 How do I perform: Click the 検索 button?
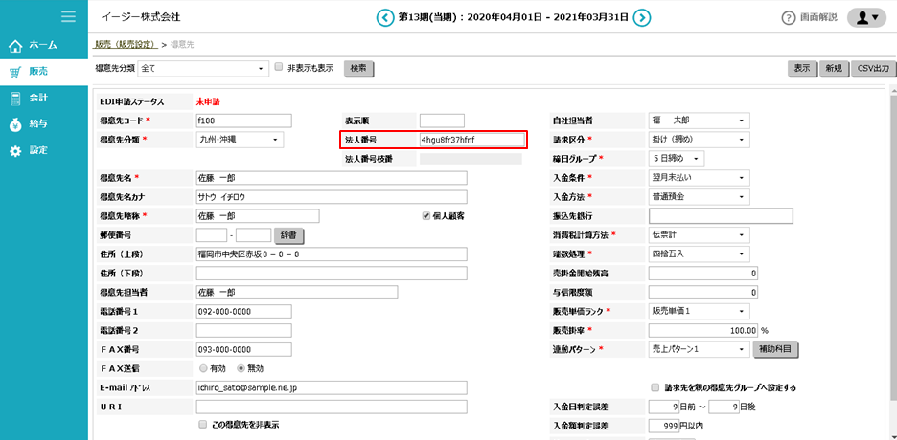tap(358, 69)
